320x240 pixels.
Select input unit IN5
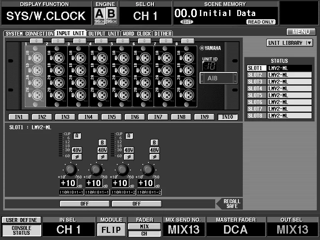point(112,117)
